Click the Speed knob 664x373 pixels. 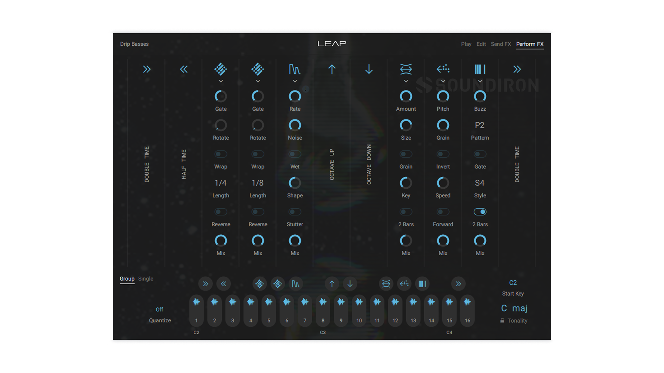tap(443, 183)
